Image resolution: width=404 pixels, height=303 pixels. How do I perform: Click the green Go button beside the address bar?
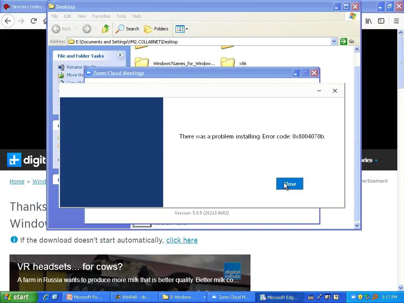tap(347, 41)
